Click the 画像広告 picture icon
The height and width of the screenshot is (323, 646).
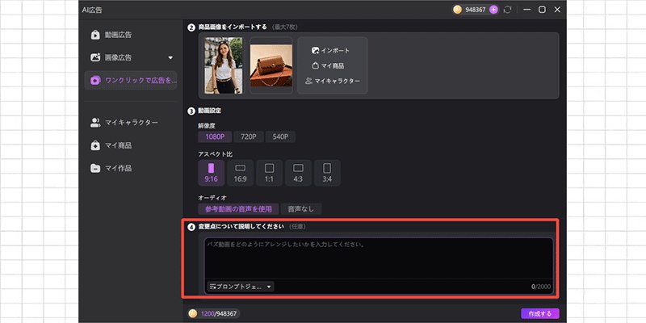point(95,57)
